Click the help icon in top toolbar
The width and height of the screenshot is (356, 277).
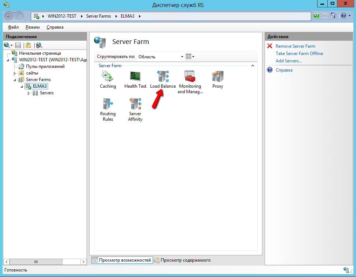[343, 16]
